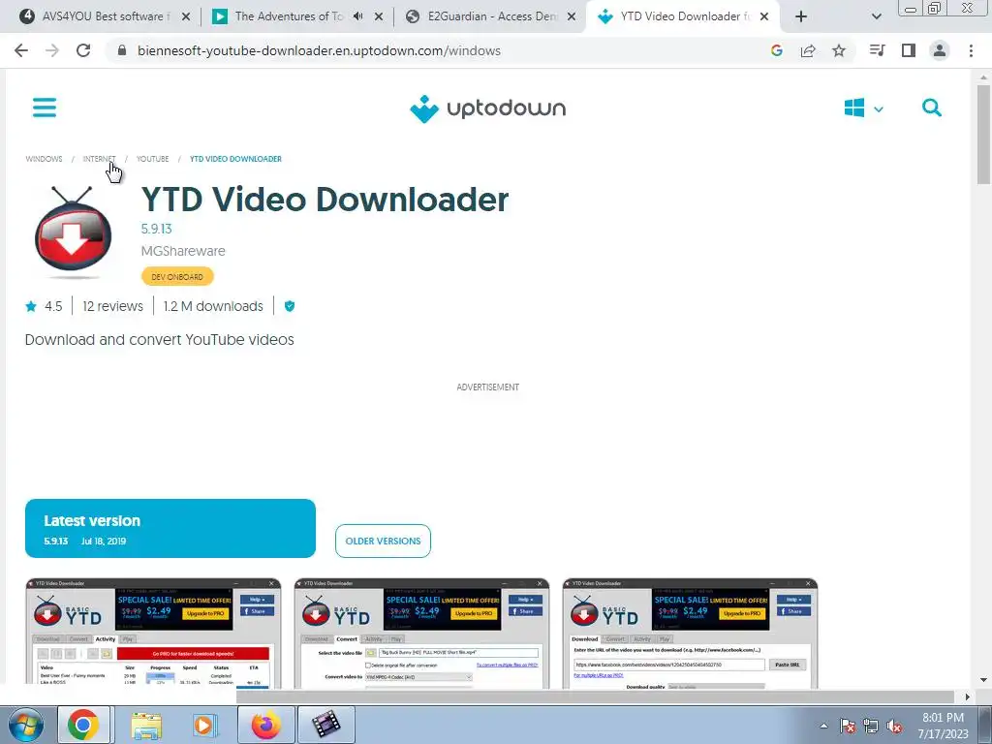992x744 pixels.
Task: Click the share page icon
Action: click(x=808, y=50)
